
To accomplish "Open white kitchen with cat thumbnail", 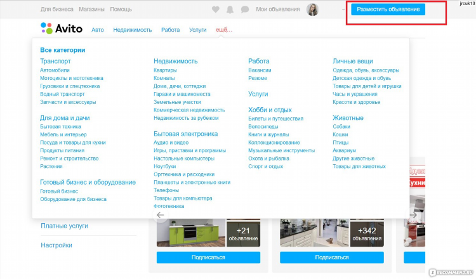I will tap(314, 233).
